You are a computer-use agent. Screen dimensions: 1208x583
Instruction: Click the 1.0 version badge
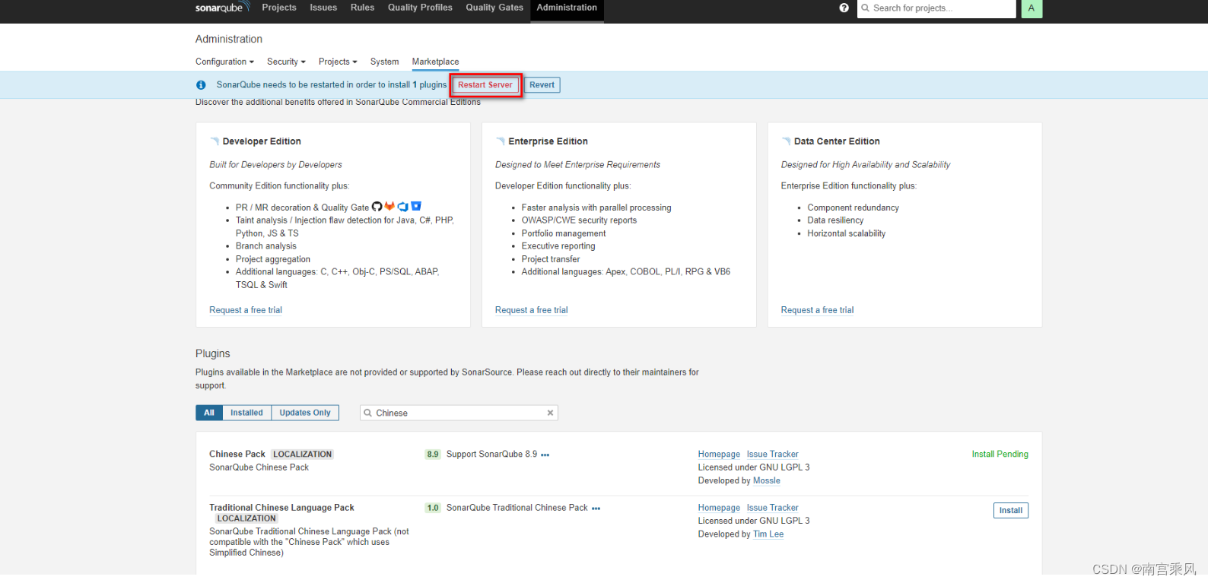pyautogui.click(x=433, y=508)
